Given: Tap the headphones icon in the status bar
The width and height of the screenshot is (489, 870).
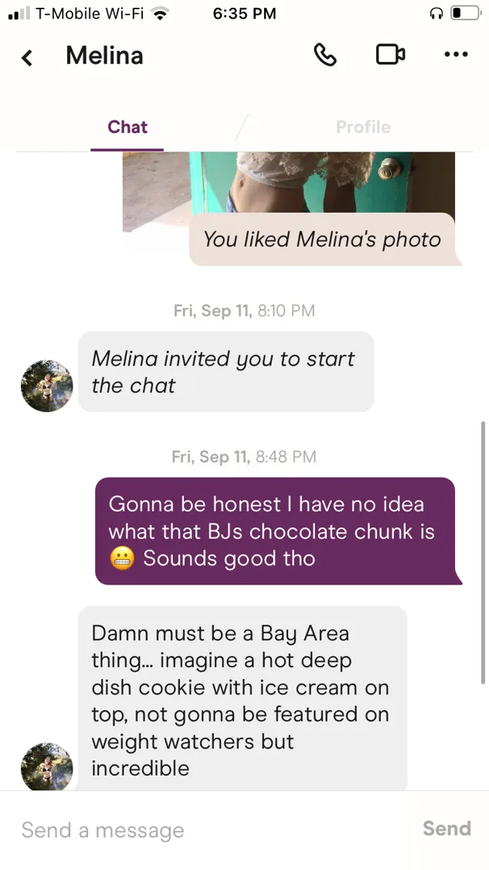Looking at the screenshot, I should point(436,14).
